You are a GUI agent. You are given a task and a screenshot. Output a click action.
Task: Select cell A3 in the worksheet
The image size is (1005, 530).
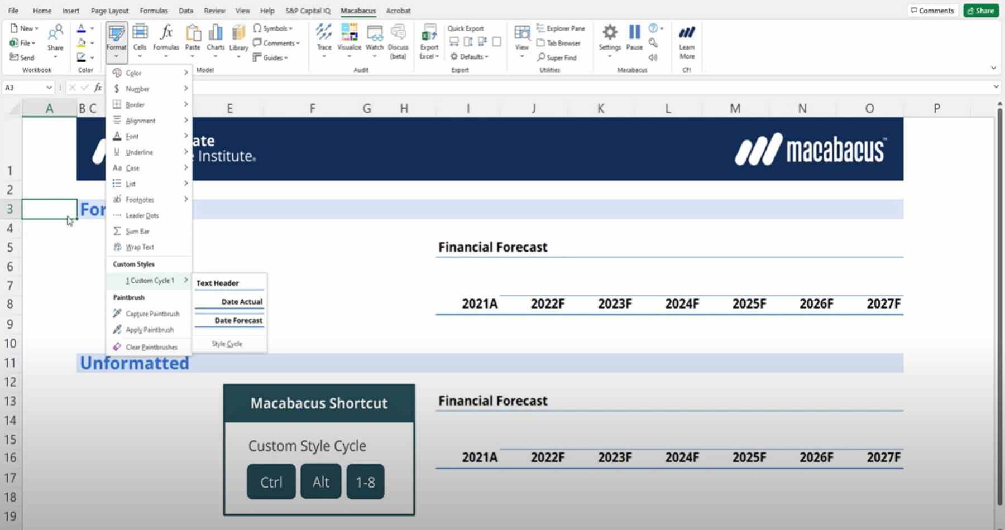49,209
